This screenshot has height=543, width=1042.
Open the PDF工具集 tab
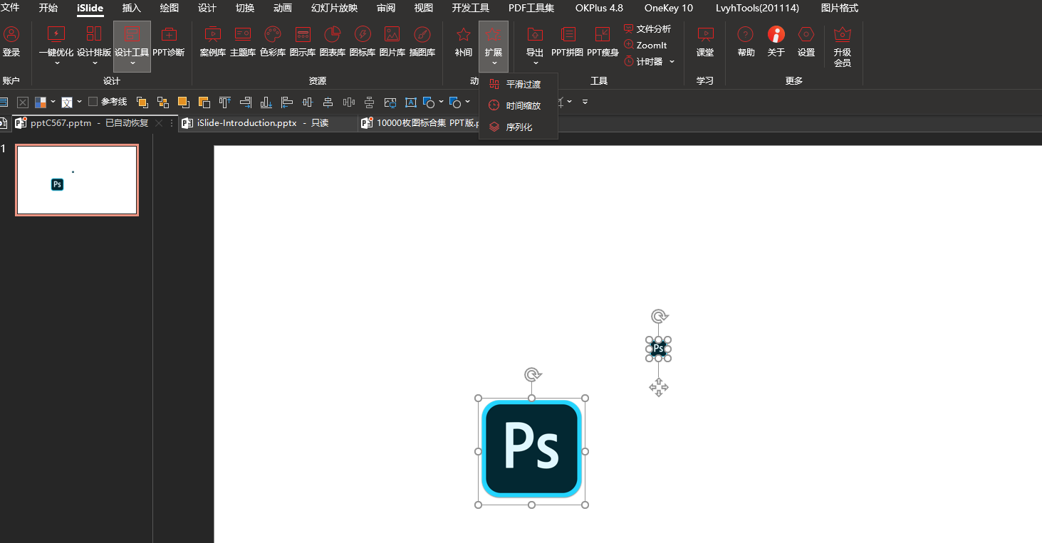[531, 8]
